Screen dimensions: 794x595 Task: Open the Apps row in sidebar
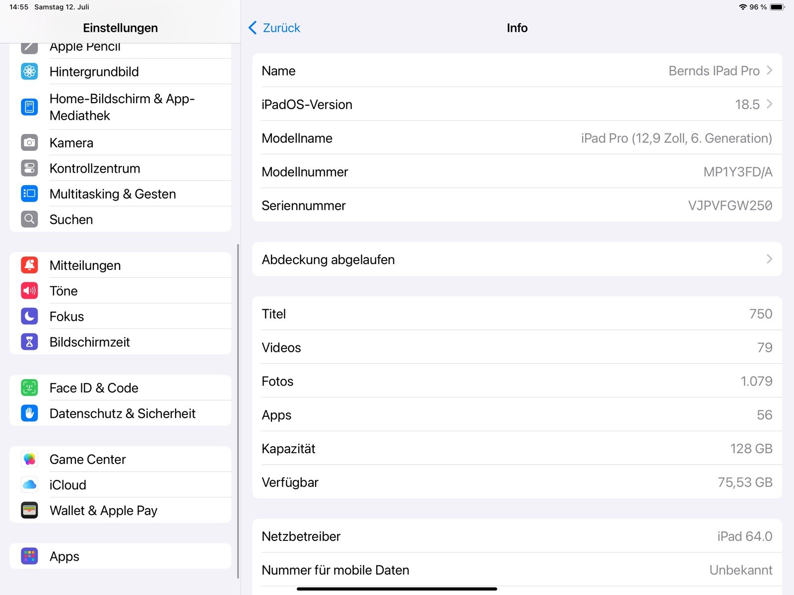tap(121, 556)
